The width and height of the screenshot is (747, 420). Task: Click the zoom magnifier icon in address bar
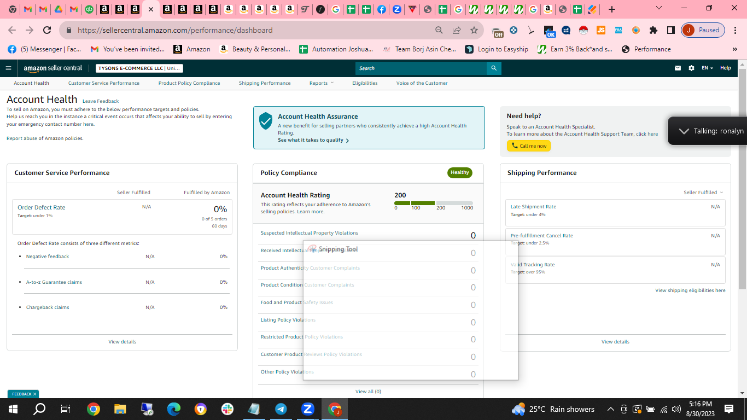(x=439, y=30)
